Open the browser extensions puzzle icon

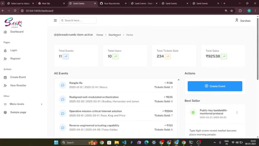(x=240, y=11)
